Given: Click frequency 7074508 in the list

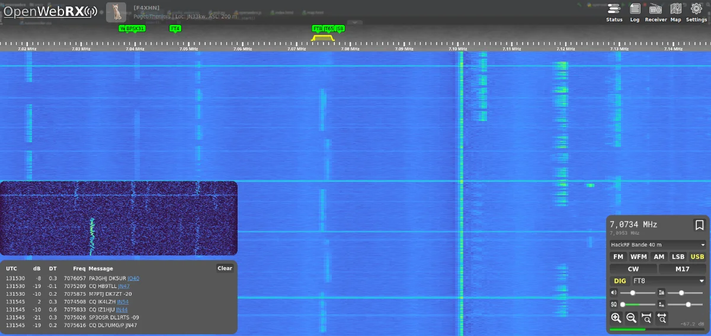Looking at the screenshot, I should tap(75, 302).
